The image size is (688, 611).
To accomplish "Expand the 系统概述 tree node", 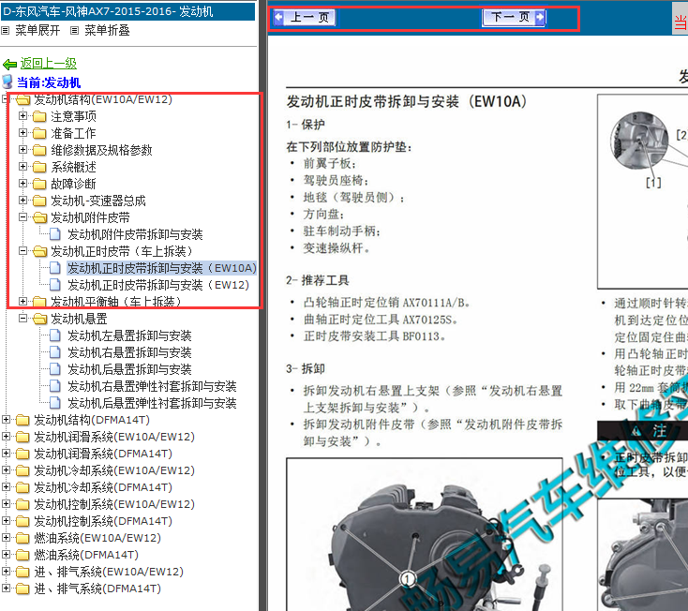I will tap(22, 166).
